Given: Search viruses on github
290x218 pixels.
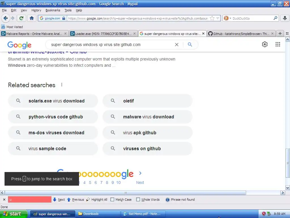Looking at the screenshot, I should click(x=148, y=149).
